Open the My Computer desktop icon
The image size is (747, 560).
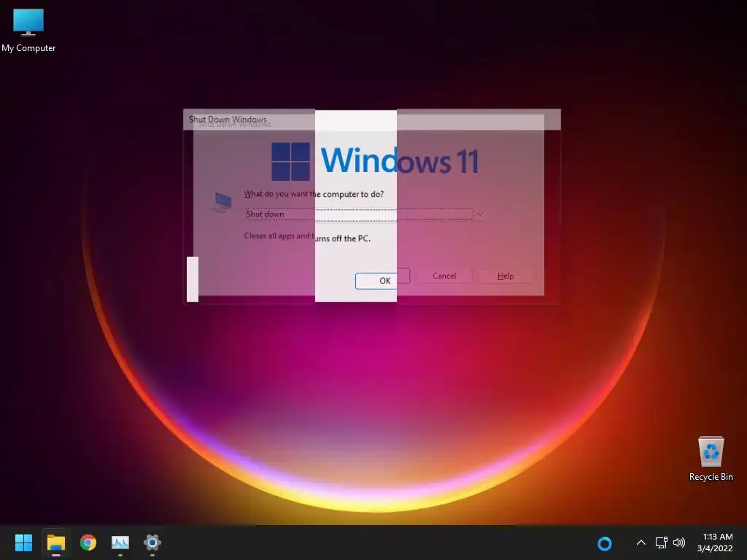tap(28, 31)
